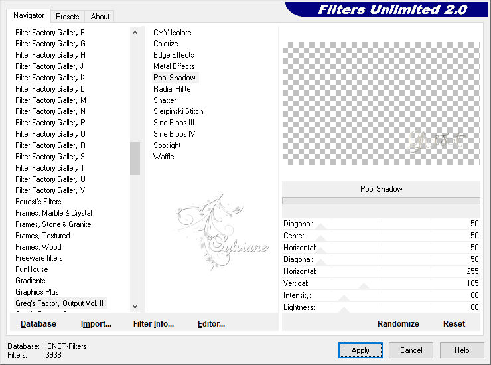Launch the Editor... option

[x=211, y=324]
